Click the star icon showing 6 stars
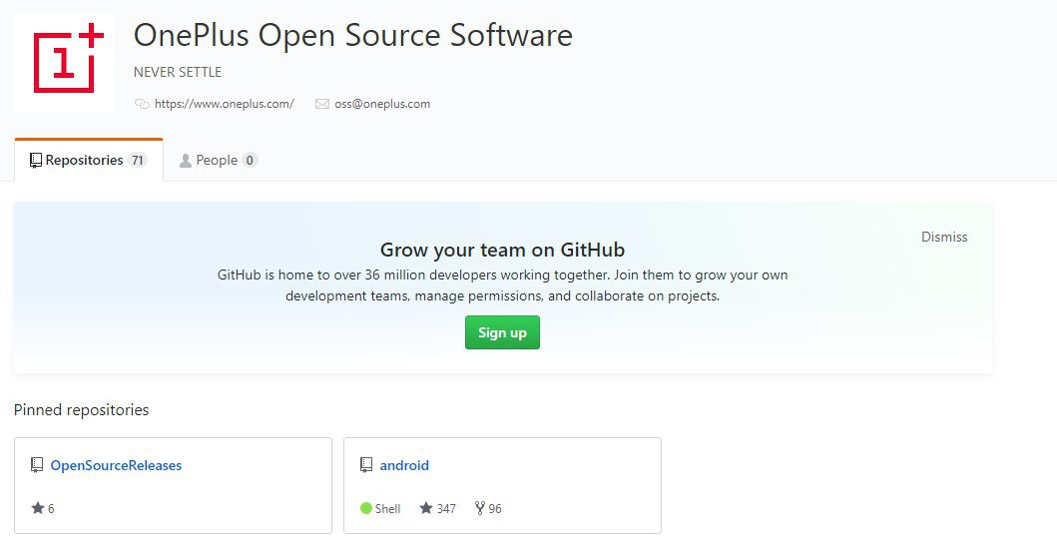This screenshot has width=1057, height=556. pyautogui.click(x=38, y=508)
